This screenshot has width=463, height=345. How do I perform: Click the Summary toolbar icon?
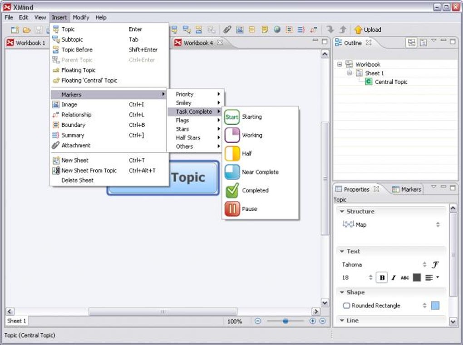coord(301,29)
